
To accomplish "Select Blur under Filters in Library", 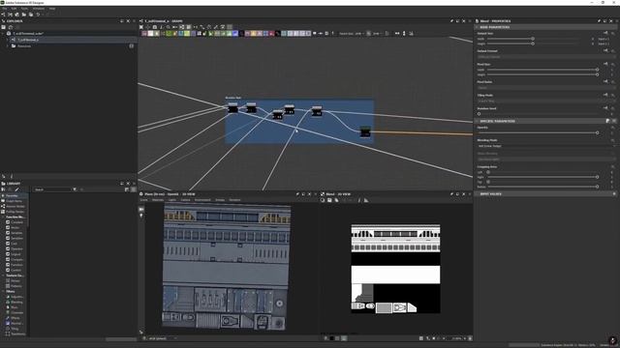I will pyautogui.click(x=15, y=307).
